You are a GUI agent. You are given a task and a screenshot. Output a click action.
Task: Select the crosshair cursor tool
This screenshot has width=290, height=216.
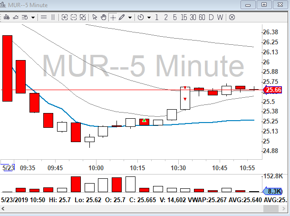pos(113,18)
